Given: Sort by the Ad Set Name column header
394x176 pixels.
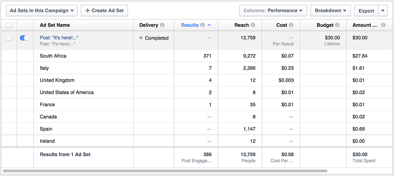Looking at the screenshot, I should [x=55, y=25].
